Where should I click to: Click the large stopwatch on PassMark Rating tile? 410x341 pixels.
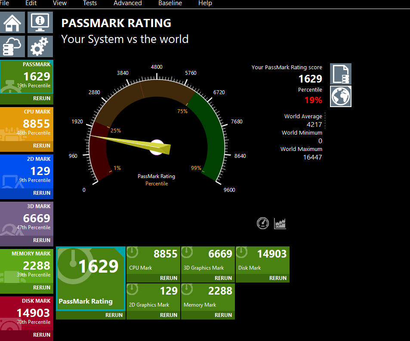click(74, 265)
